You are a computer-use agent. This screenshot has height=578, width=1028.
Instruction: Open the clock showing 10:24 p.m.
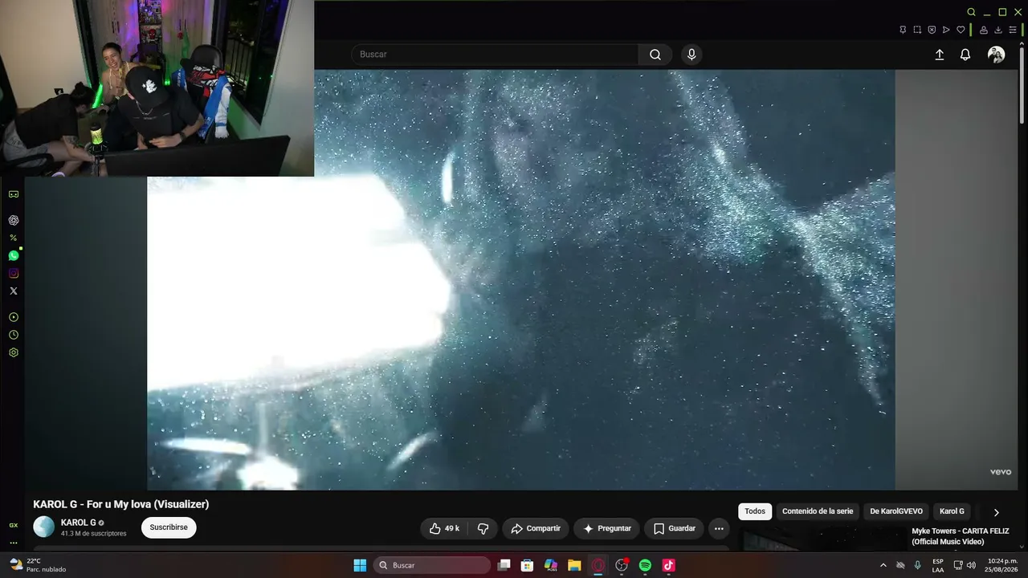coord(1002,565)
